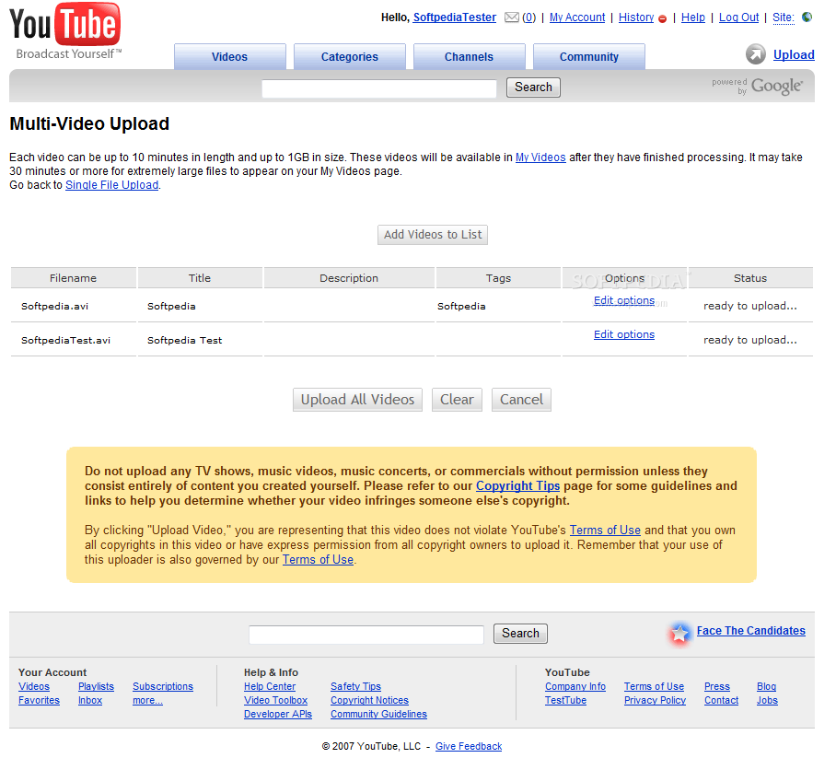The image size is (836, 758).
Task: Open the Channels tab
Action: 470,56
